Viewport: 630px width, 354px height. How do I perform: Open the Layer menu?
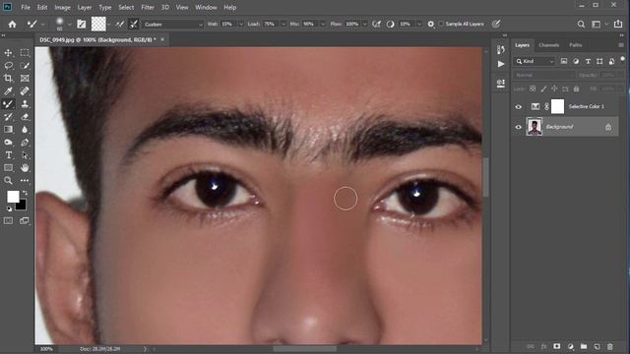click(85, 7)
